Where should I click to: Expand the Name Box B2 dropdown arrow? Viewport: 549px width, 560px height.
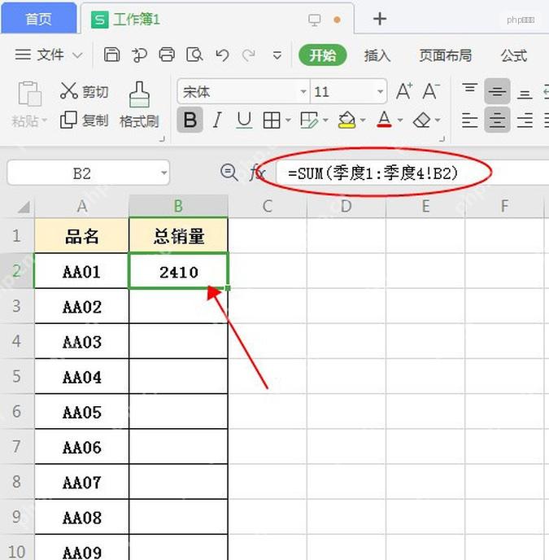(x=163, y=173)
